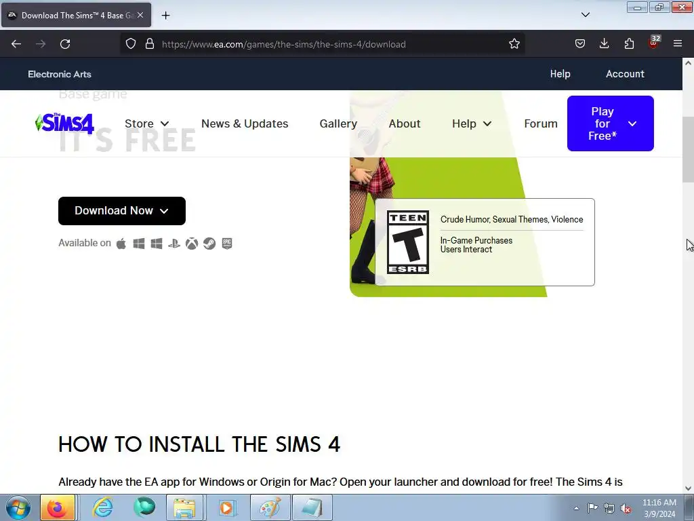Expand the Download Now dropdown

(122, 211)
